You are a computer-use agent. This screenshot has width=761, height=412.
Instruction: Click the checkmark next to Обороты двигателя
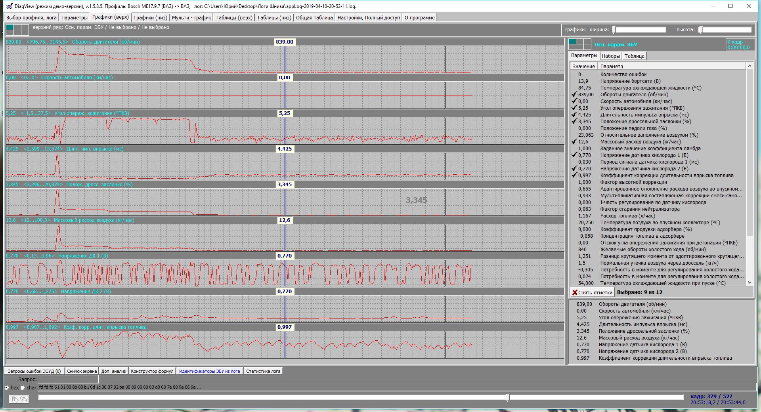(x=574, y=95)
